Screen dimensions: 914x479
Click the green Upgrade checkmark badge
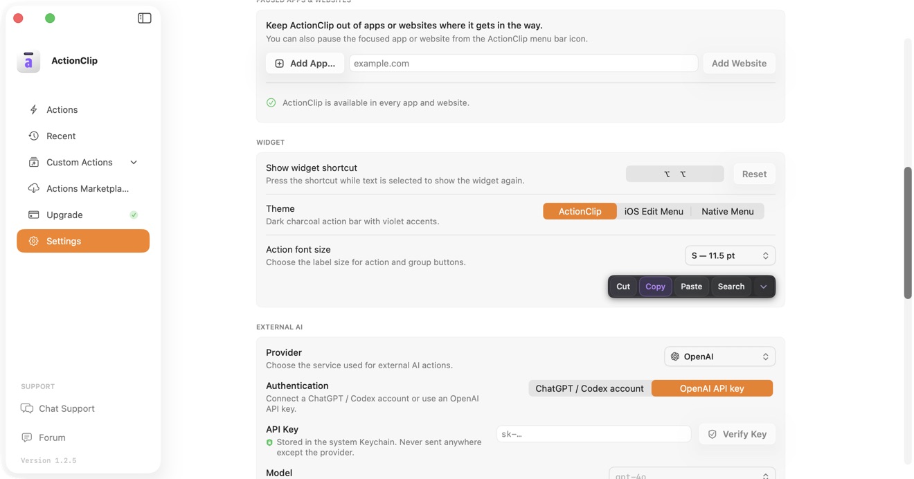coord(134,215)
